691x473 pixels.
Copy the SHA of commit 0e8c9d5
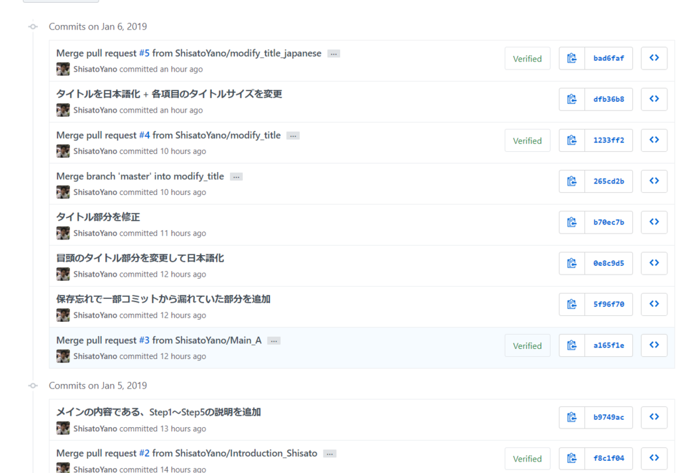tap(571, 263)
